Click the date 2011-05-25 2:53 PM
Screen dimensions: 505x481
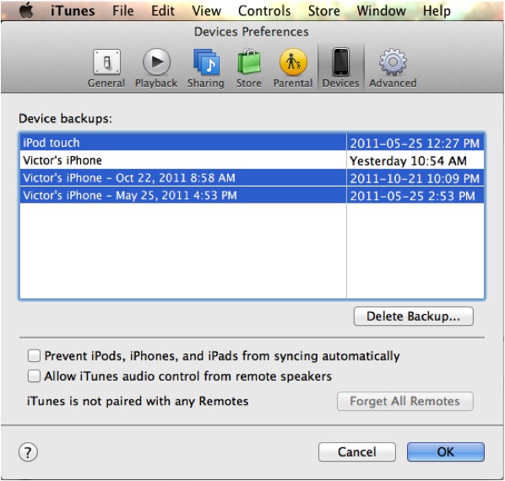pyautogui.click(x=413, y=196)
